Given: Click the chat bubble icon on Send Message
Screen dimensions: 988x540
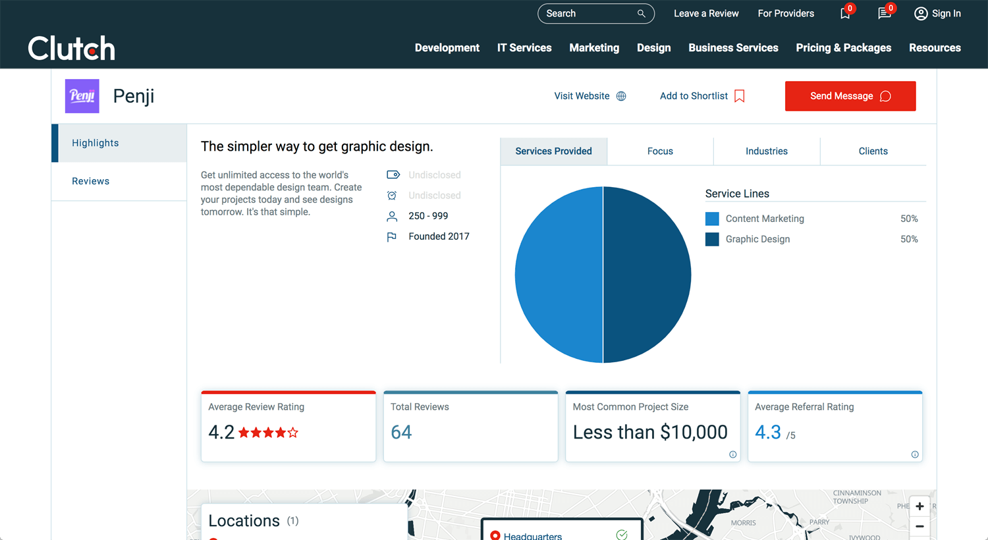Looking at the screenshot, I should click(885, 96).
